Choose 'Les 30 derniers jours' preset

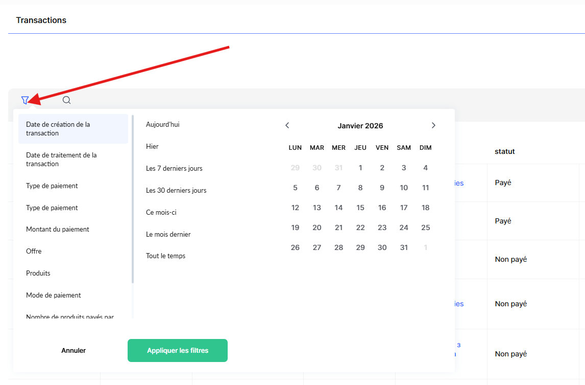tap(176, 191)
